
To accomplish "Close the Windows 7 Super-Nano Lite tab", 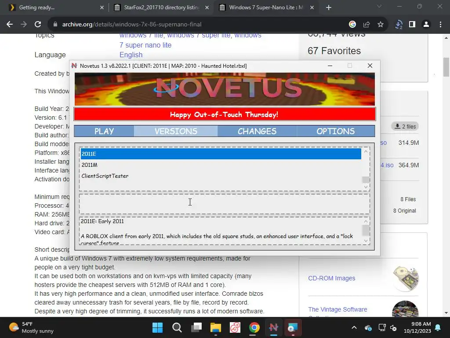I will coord(312,7).
